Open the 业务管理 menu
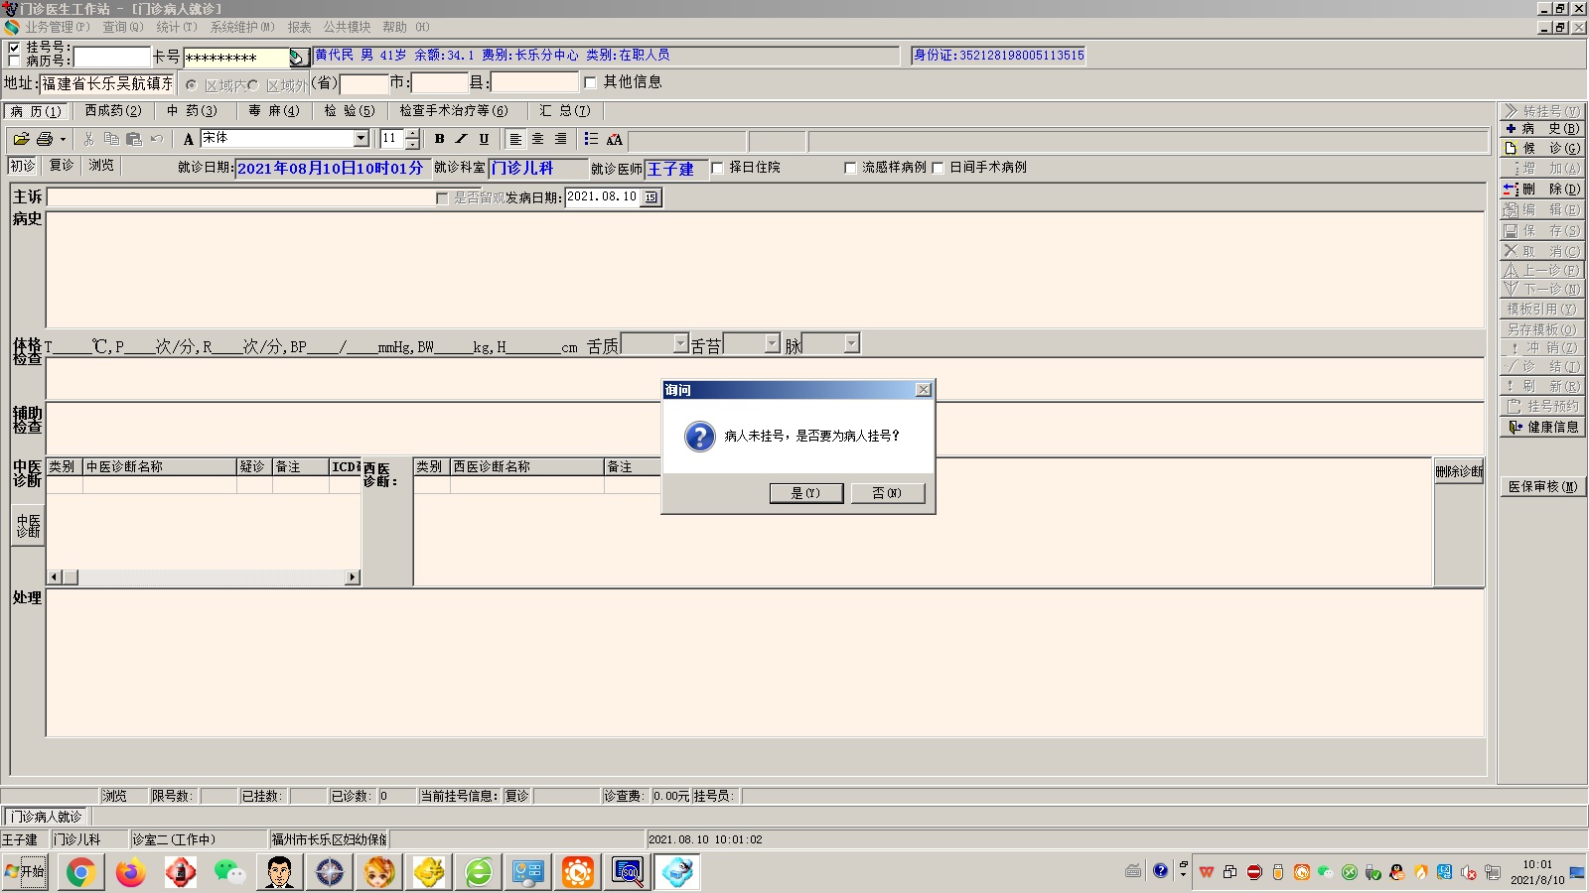 coord(57,27)
